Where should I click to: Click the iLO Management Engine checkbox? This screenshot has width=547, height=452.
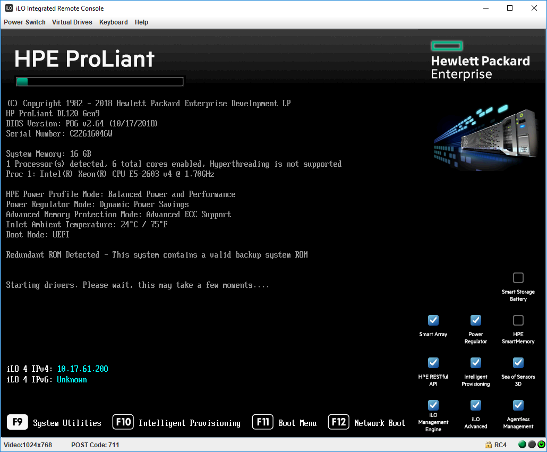point(433,405)
